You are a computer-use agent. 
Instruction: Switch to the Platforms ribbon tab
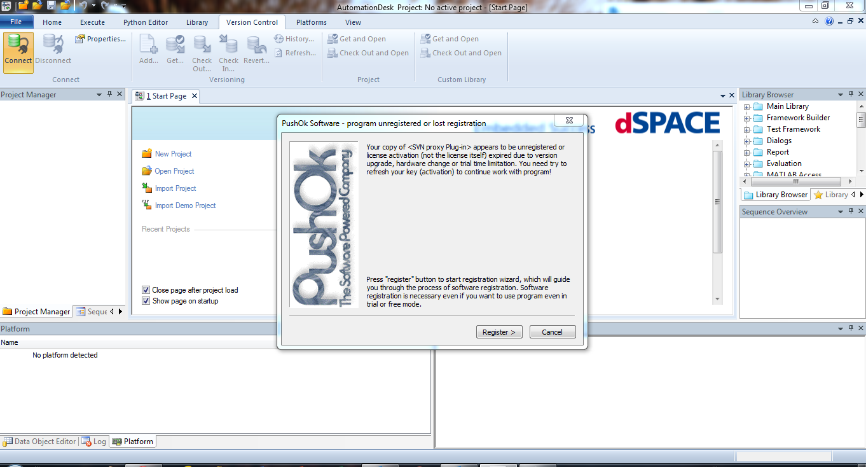[312, 22]
